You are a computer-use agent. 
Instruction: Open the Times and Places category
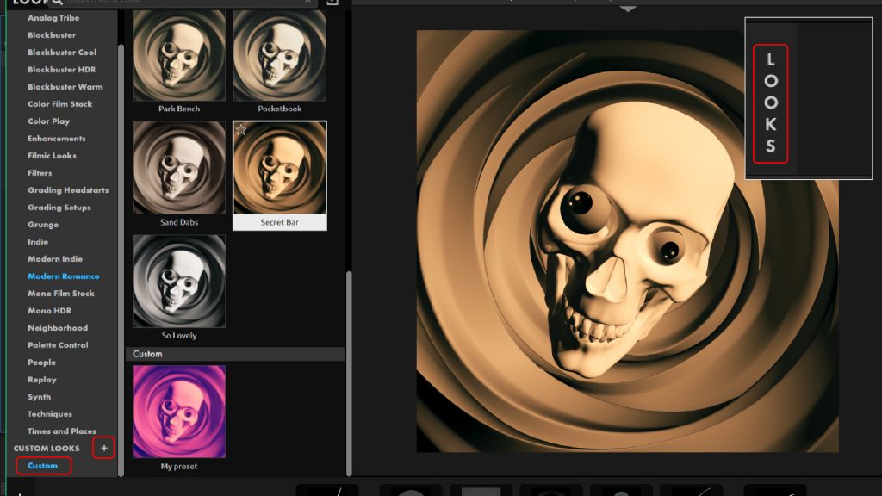pyautogui.click(x=61, y=431)
